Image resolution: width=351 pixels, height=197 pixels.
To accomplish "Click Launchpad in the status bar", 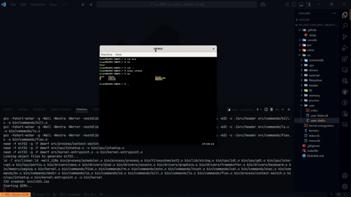I will coord(71,194).
